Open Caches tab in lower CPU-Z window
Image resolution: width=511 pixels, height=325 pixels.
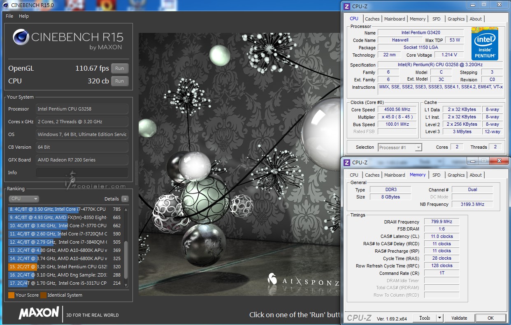point(372,175)
